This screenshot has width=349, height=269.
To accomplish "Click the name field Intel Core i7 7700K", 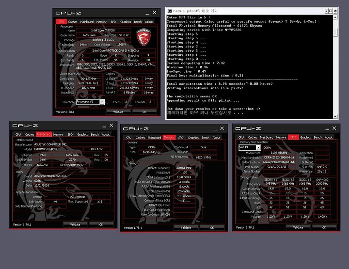I will [103, 30].
